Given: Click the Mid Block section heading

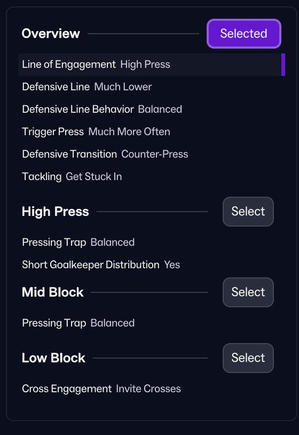Looking at the screenshot, I should click(x=53, y=292).
